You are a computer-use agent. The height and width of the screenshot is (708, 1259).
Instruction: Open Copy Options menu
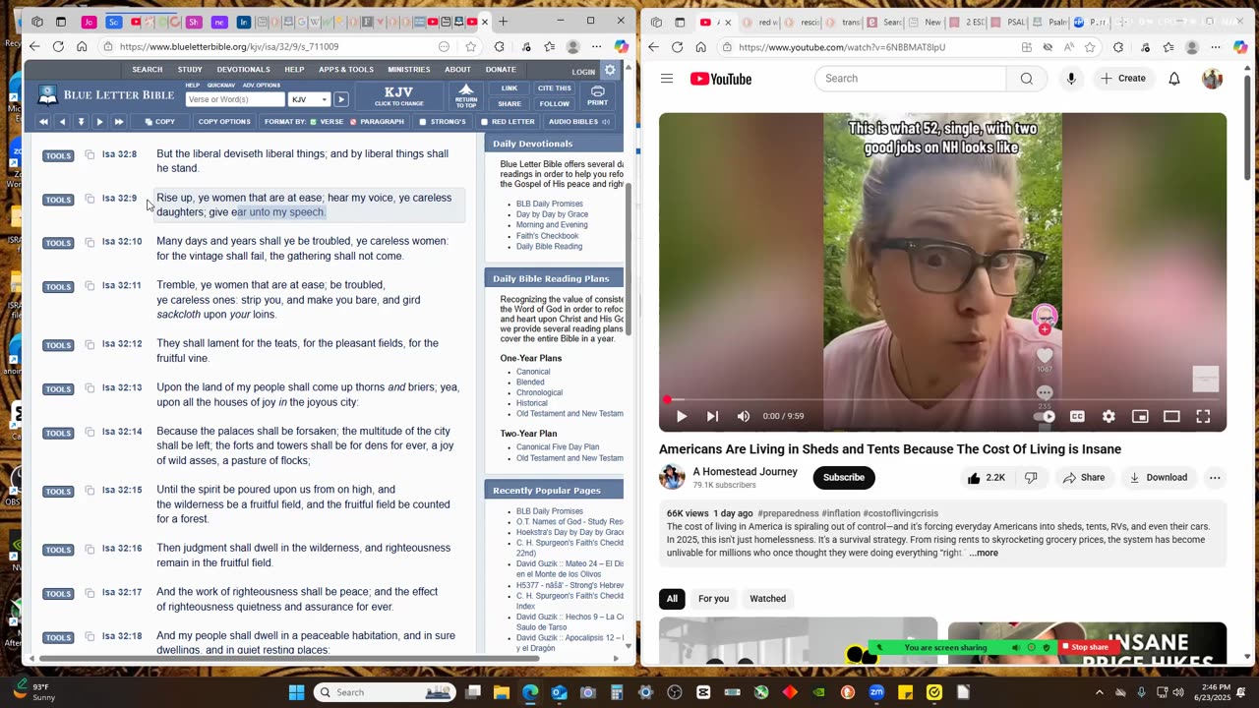pos(224,122)
